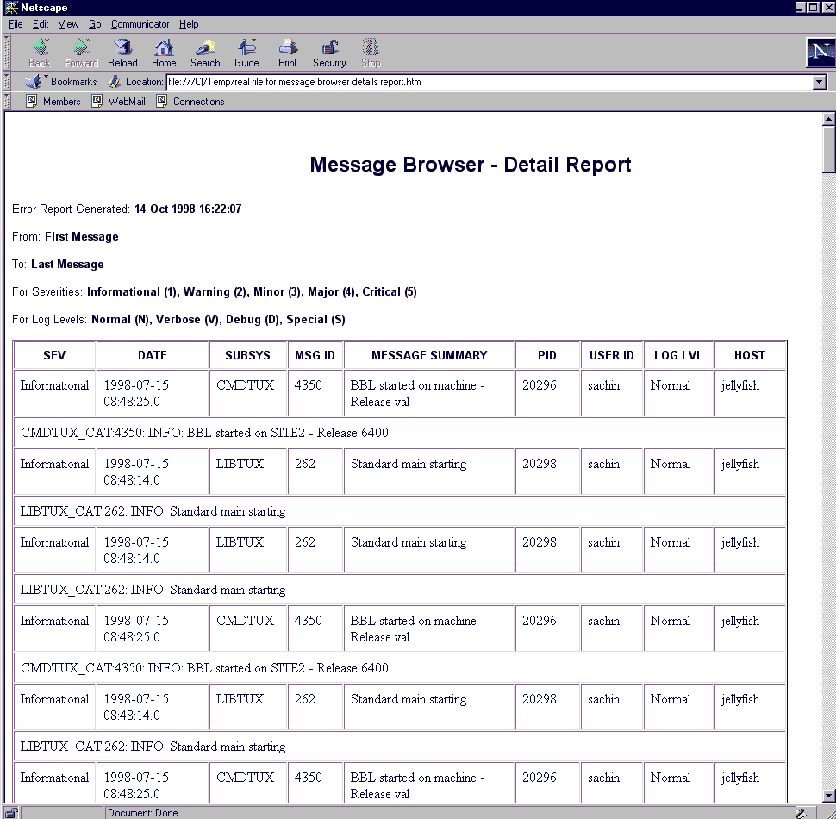Open the Go menu
836x819 pixels.
pos(95,24)
